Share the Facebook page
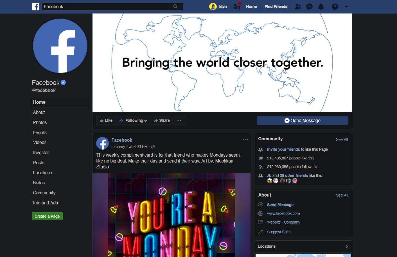 [162, 120]
